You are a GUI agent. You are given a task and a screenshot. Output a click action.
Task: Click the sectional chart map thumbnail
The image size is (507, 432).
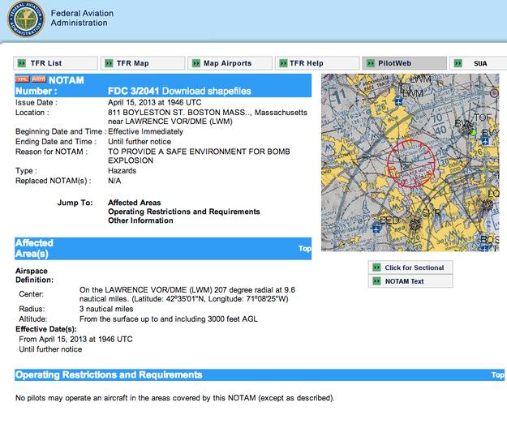pos(410,162)
